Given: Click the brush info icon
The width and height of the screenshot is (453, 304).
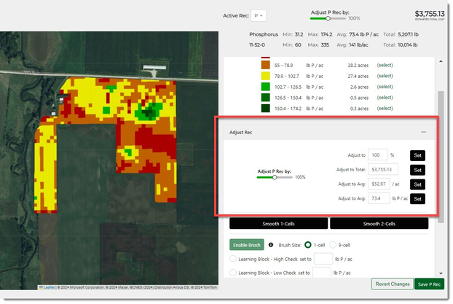Looking at the screenshot, I should click(271, 245).
